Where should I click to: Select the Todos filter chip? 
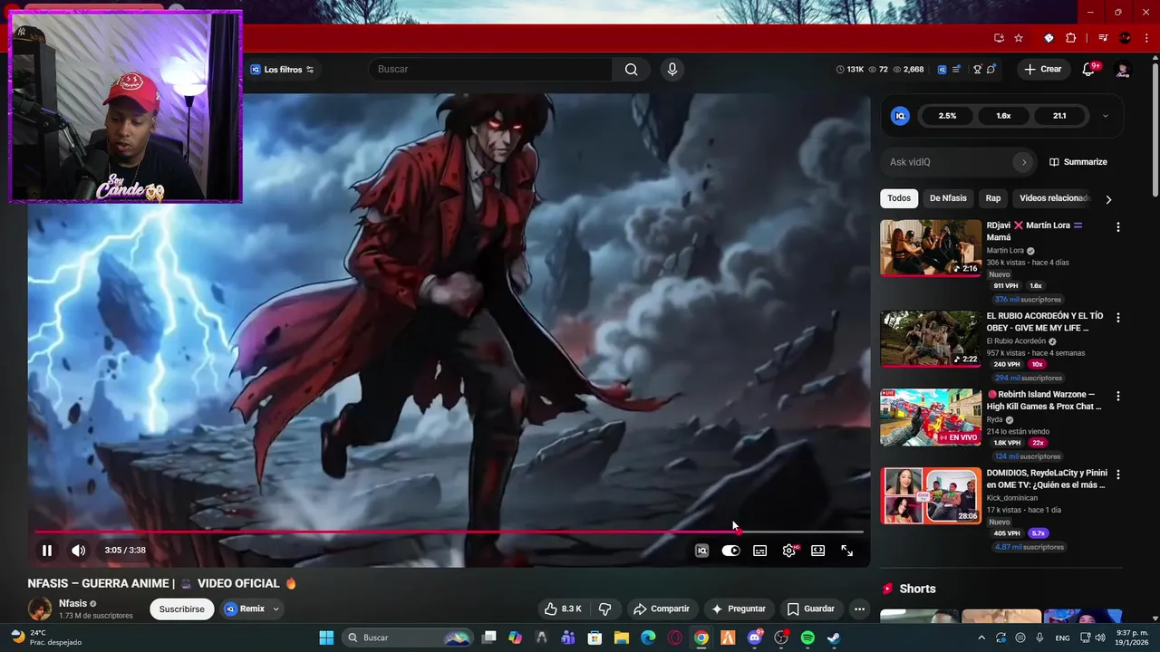pyautogui.click(x=899, y=198)
